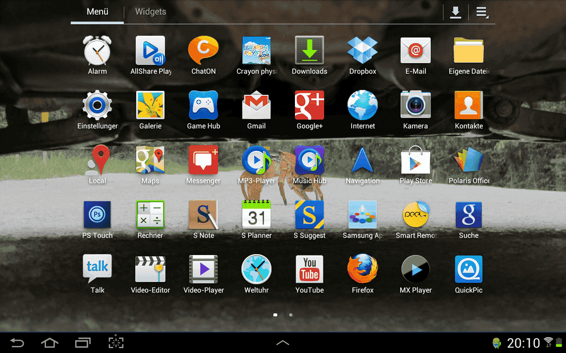Launch Polaris Office
Viewport: 566px width, 353px height.
coord(469,165)
